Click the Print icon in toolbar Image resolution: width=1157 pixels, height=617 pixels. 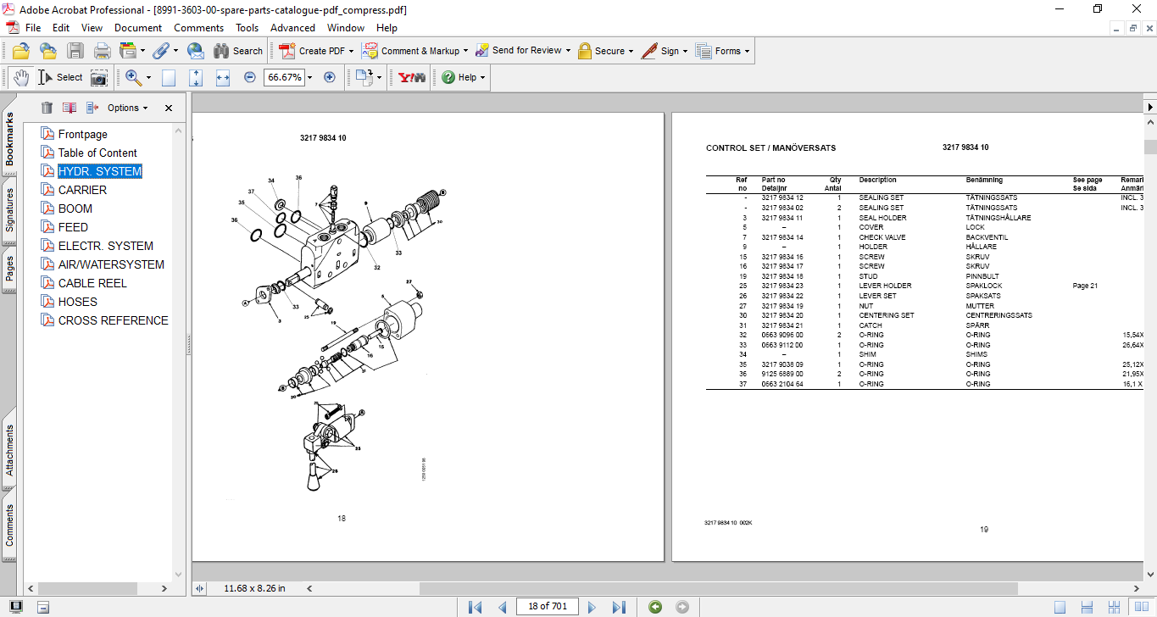click(102, 51)
